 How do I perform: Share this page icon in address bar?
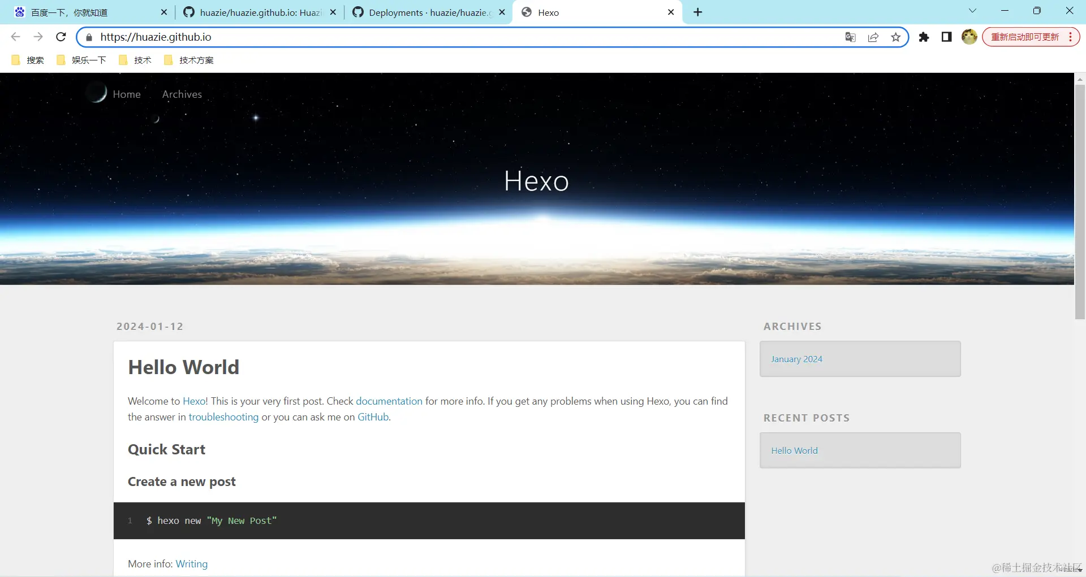click(x=873, y=37)
